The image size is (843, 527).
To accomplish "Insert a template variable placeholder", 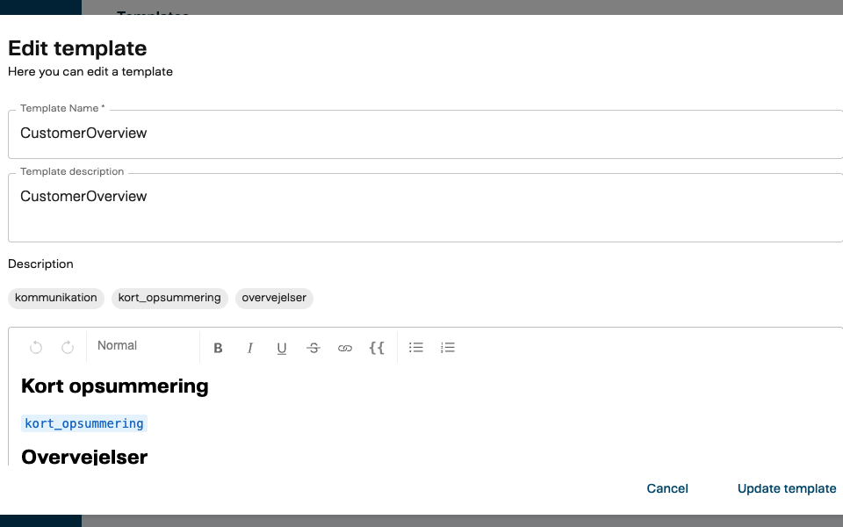I will point(377,348).
